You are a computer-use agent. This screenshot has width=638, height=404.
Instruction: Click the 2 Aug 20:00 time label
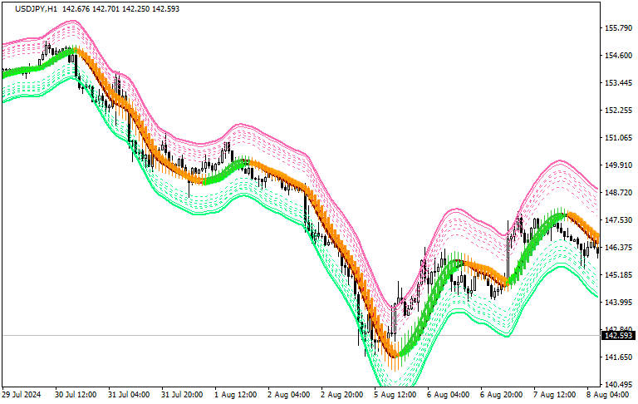pos(341,395)
